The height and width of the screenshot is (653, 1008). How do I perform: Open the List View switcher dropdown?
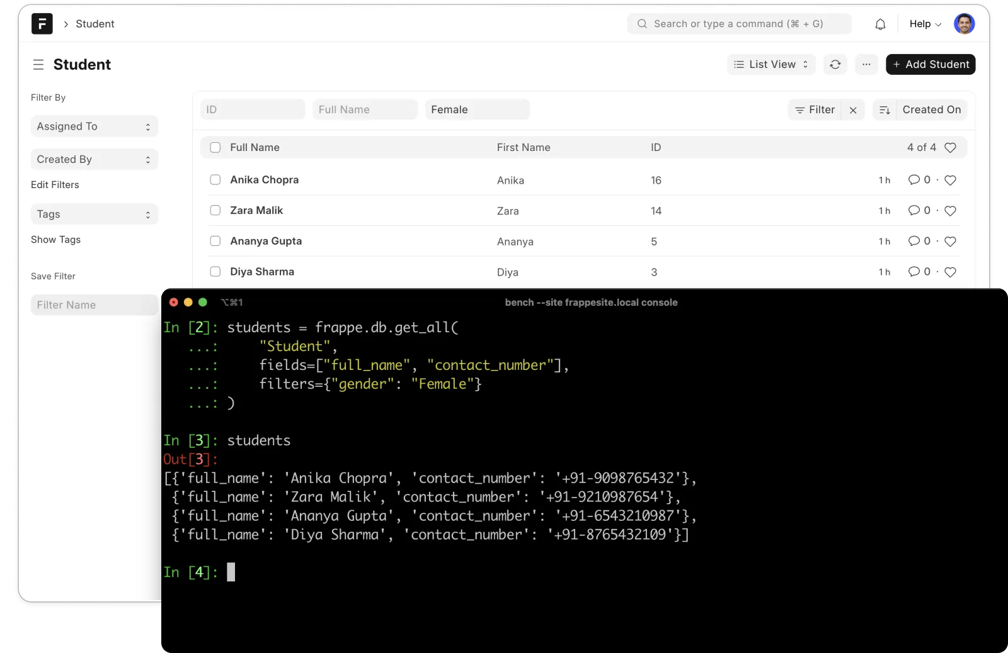[x=771, y=64]
